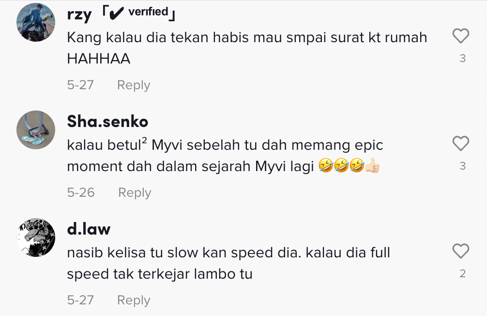Viewport: 487px width, 316px height.
Task: Reply to rzy's comment
Action: (134, 85)
